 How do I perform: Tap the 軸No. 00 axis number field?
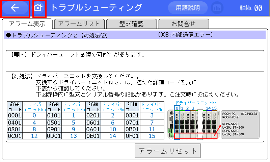(251, 8)
